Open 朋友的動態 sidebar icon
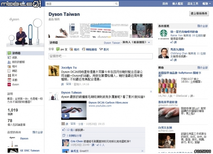 (9, 62)
